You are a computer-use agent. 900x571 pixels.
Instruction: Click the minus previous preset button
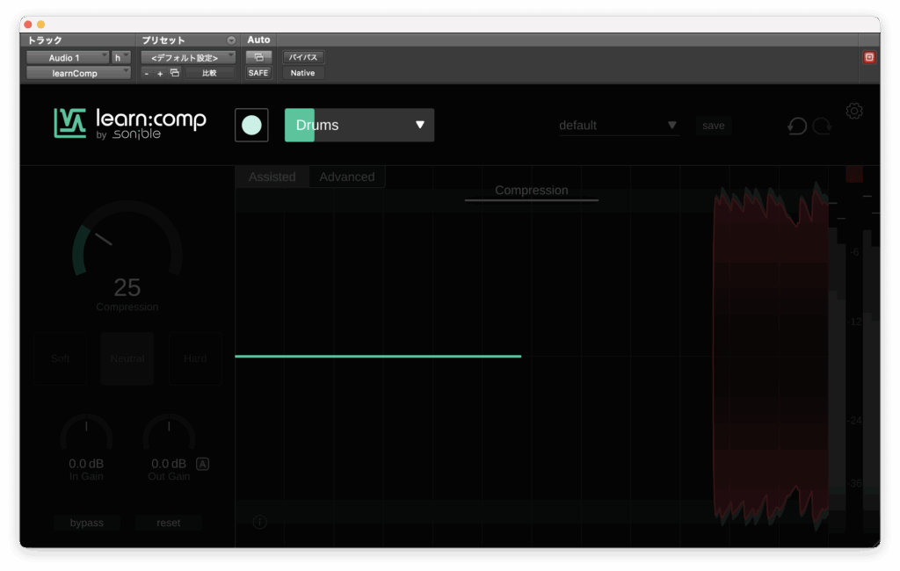[147, 74]
